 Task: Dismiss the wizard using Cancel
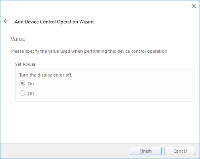[180, 151]
